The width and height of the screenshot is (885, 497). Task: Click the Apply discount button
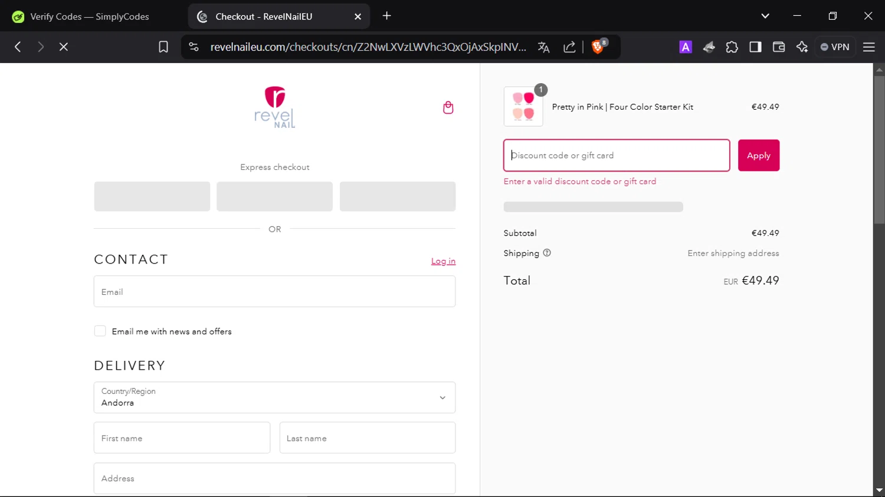click(x=758, y=156)
